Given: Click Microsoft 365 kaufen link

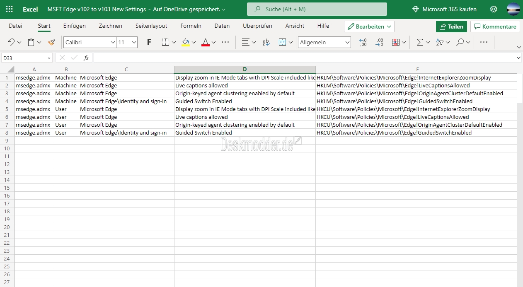Looking at the screenshot, I should point(444,9).
